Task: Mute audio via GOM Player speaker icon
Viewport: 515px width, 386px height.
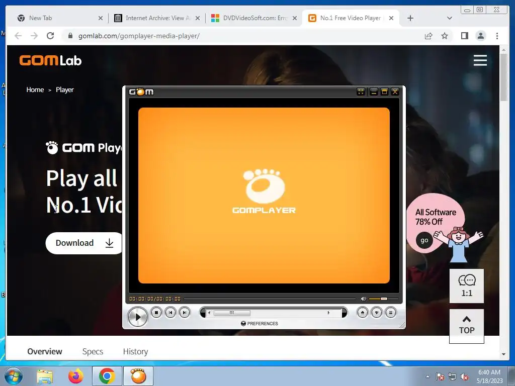Action: [x=363, y=299]
